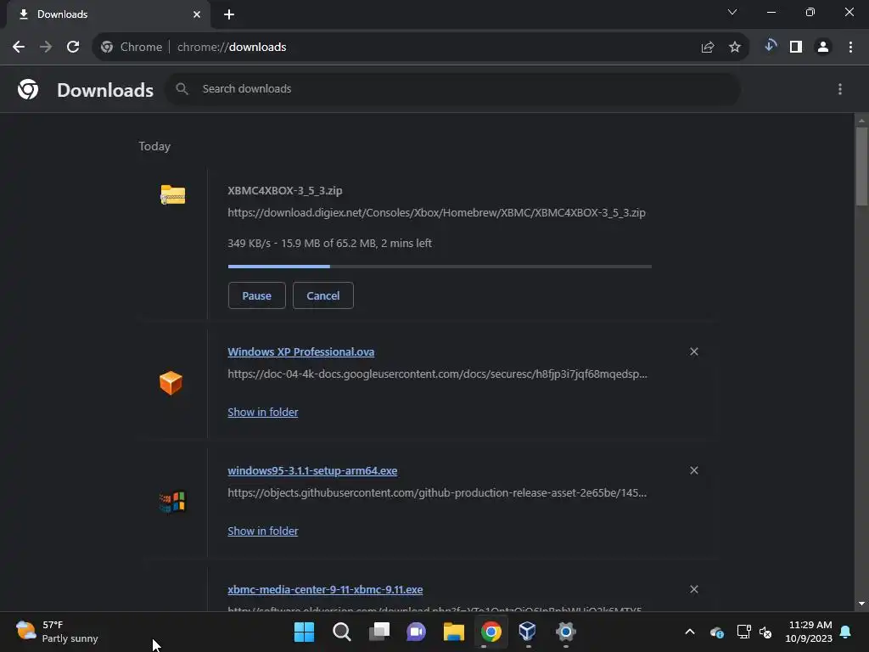This screenshot has width=869, height=652.
Task: Open the profile avatar menu
Action: (x=823, y=48)
